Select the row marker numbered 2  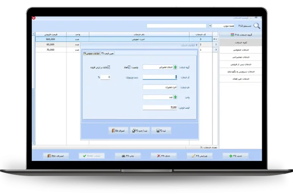pos(215,44)
